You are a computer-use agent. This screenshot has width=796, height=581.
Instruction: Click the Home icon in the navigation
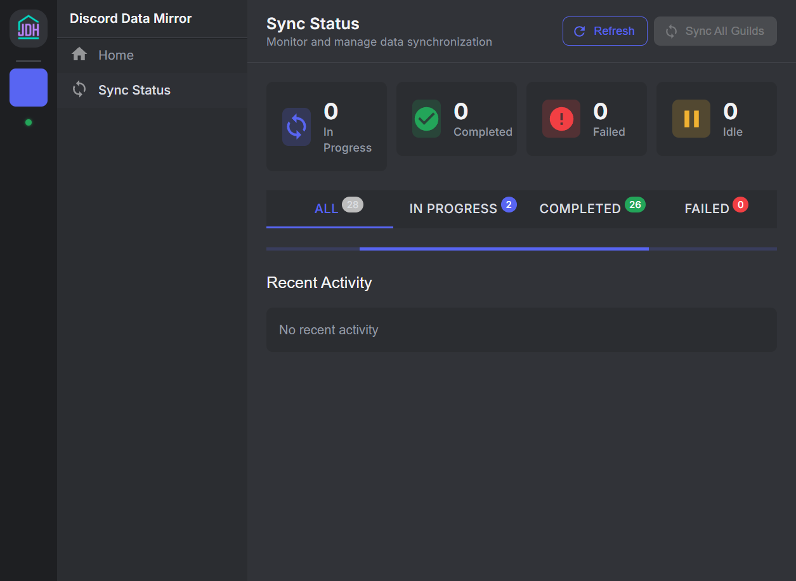pyautogui.click(x=79, y=55)
